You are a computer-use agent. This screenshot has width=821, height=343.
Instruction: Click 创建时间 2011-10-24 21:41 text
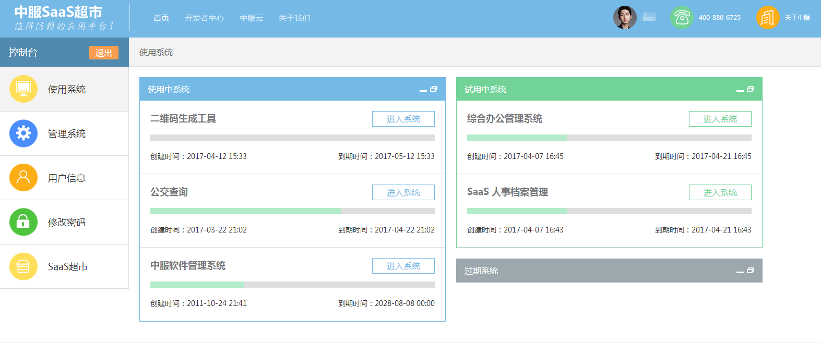198,303
